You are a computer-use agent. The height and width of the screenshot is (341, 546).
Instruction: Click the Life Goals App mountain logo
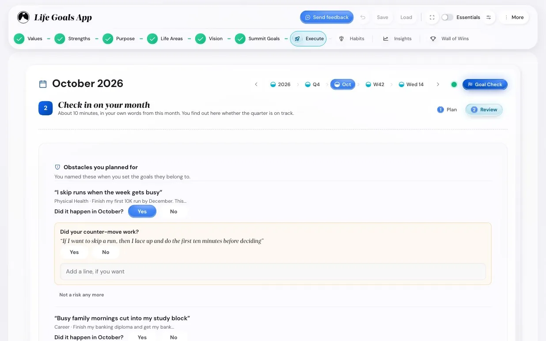(x=23, y=17)
